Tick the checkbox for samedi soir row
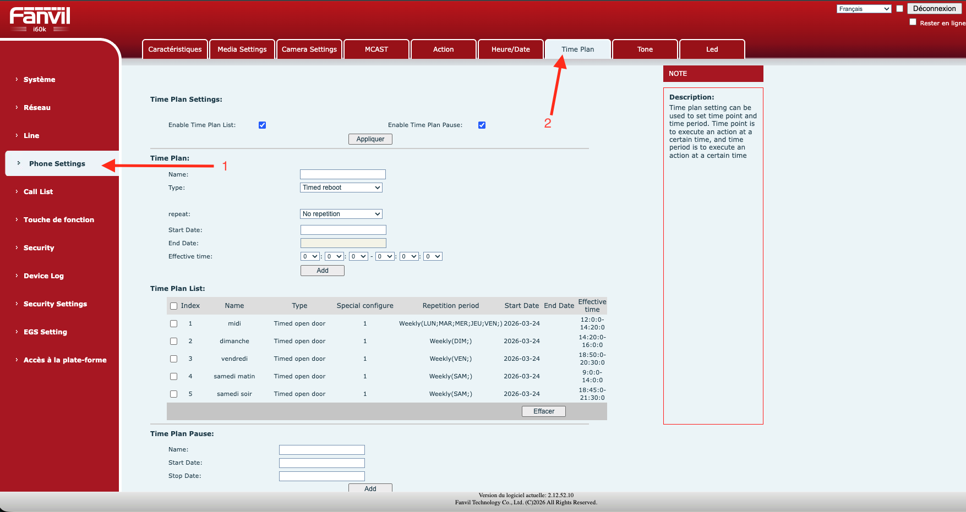This screenshot has height=512, width=966. pos(174,394)
